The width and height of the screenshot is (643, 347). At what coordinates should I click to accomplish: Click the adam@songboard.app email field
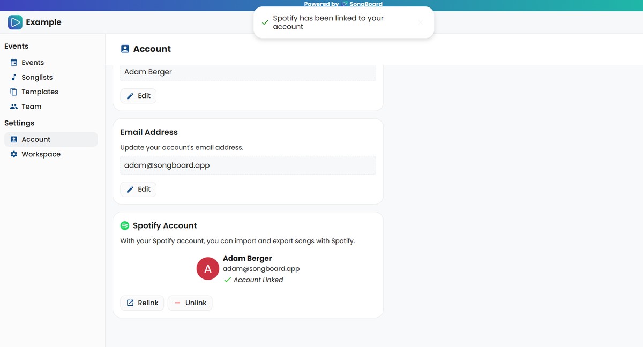tap(248, 165)
